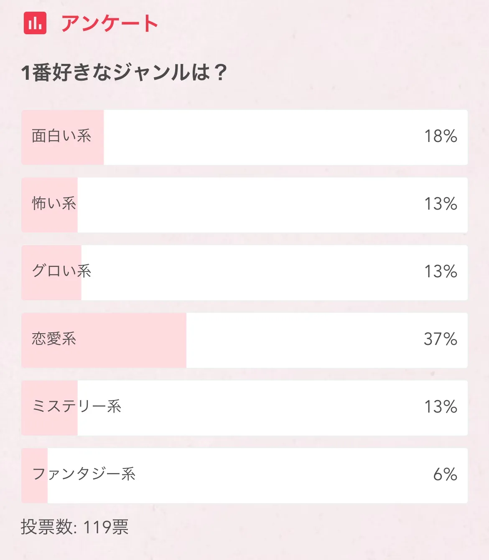Select the 怖い系 poll option
The image size is (489, 560).
[54, 204]
